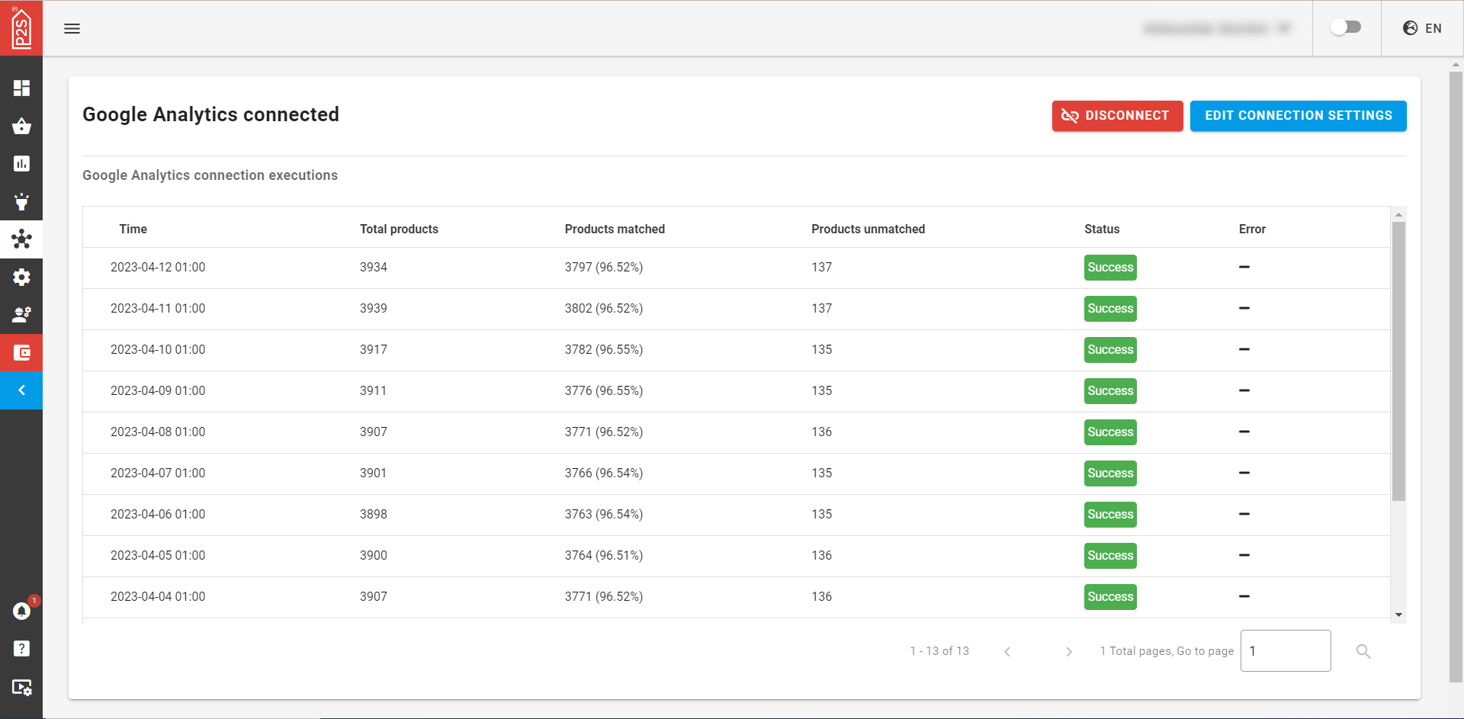1464x719 pixels.
Task: Select the 2023-04-07 01:00 time cell
Action: click(x=158, y=473)
